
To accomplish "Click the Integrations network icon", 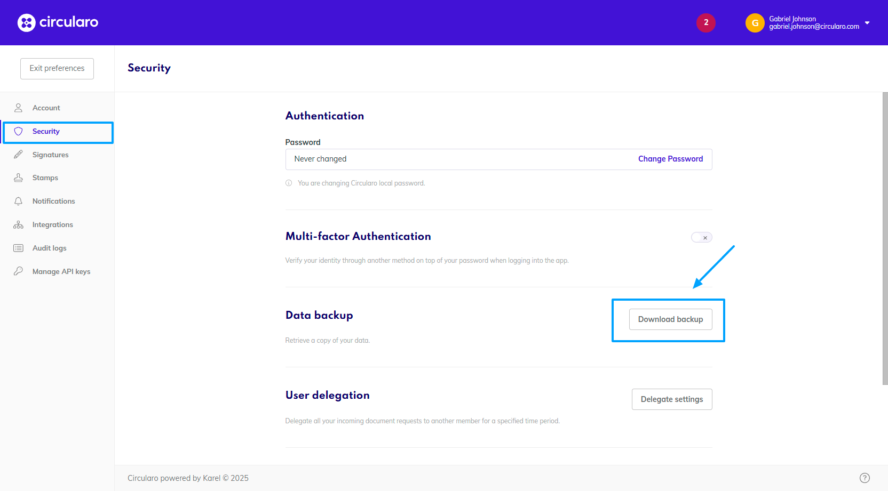I will (x=18, y=224).
